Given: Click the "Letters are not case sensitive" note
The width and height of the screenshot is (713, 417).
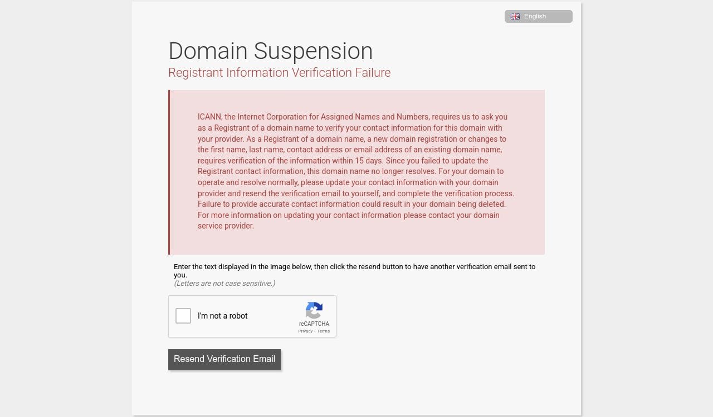Looking at the screenshot, I should pyautogui.click(x=224, y=284).
